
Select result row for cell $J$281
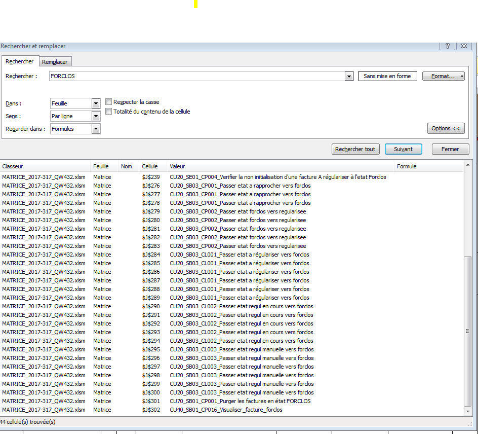(x=232, y=229)
